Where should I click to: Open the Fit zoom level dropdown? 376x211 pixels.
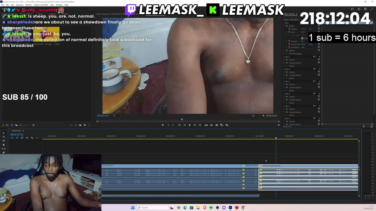117,116
